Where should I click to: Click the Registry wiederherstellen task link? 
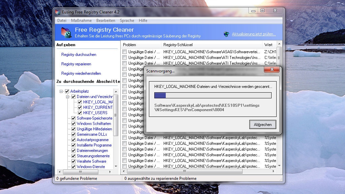[81, 73]
